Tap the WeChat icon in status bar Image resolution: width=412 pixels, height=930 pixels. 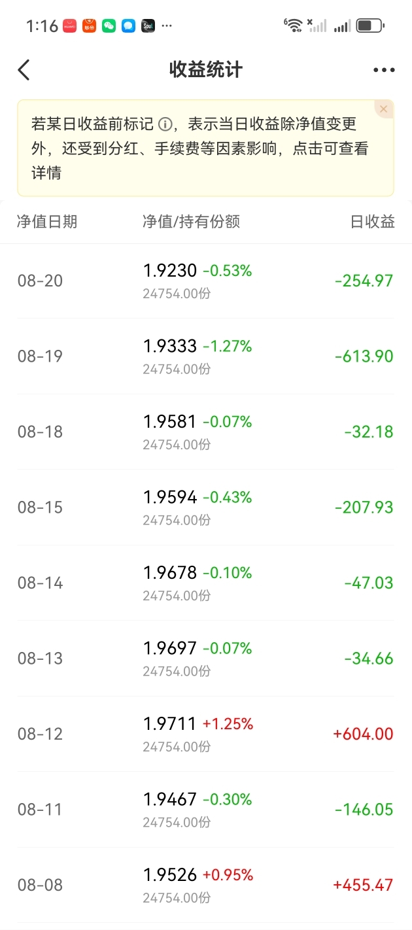[x=109, y=26]
